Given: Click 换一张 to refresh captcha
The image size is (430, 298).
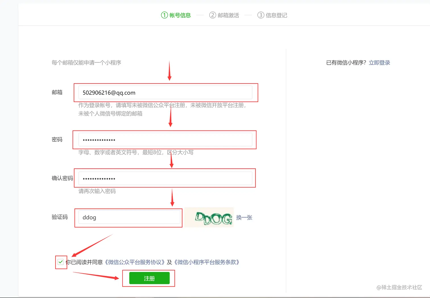Looking at the screenshot, I should click(x=244, y=217).
